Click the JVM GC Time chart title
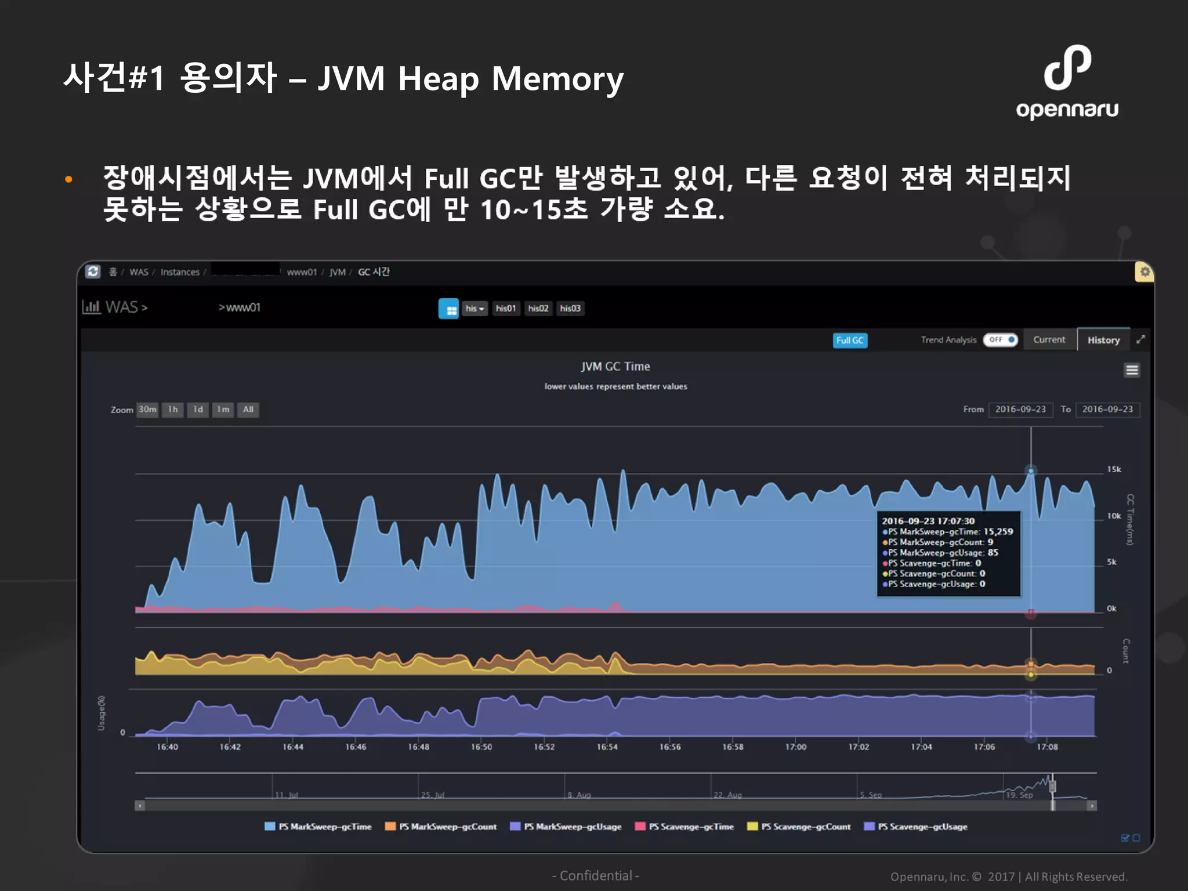 [x=615, y=367]
